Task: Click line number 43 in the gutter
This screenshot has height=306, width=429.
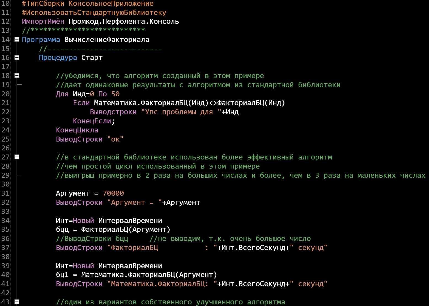Action: [6, 302]
